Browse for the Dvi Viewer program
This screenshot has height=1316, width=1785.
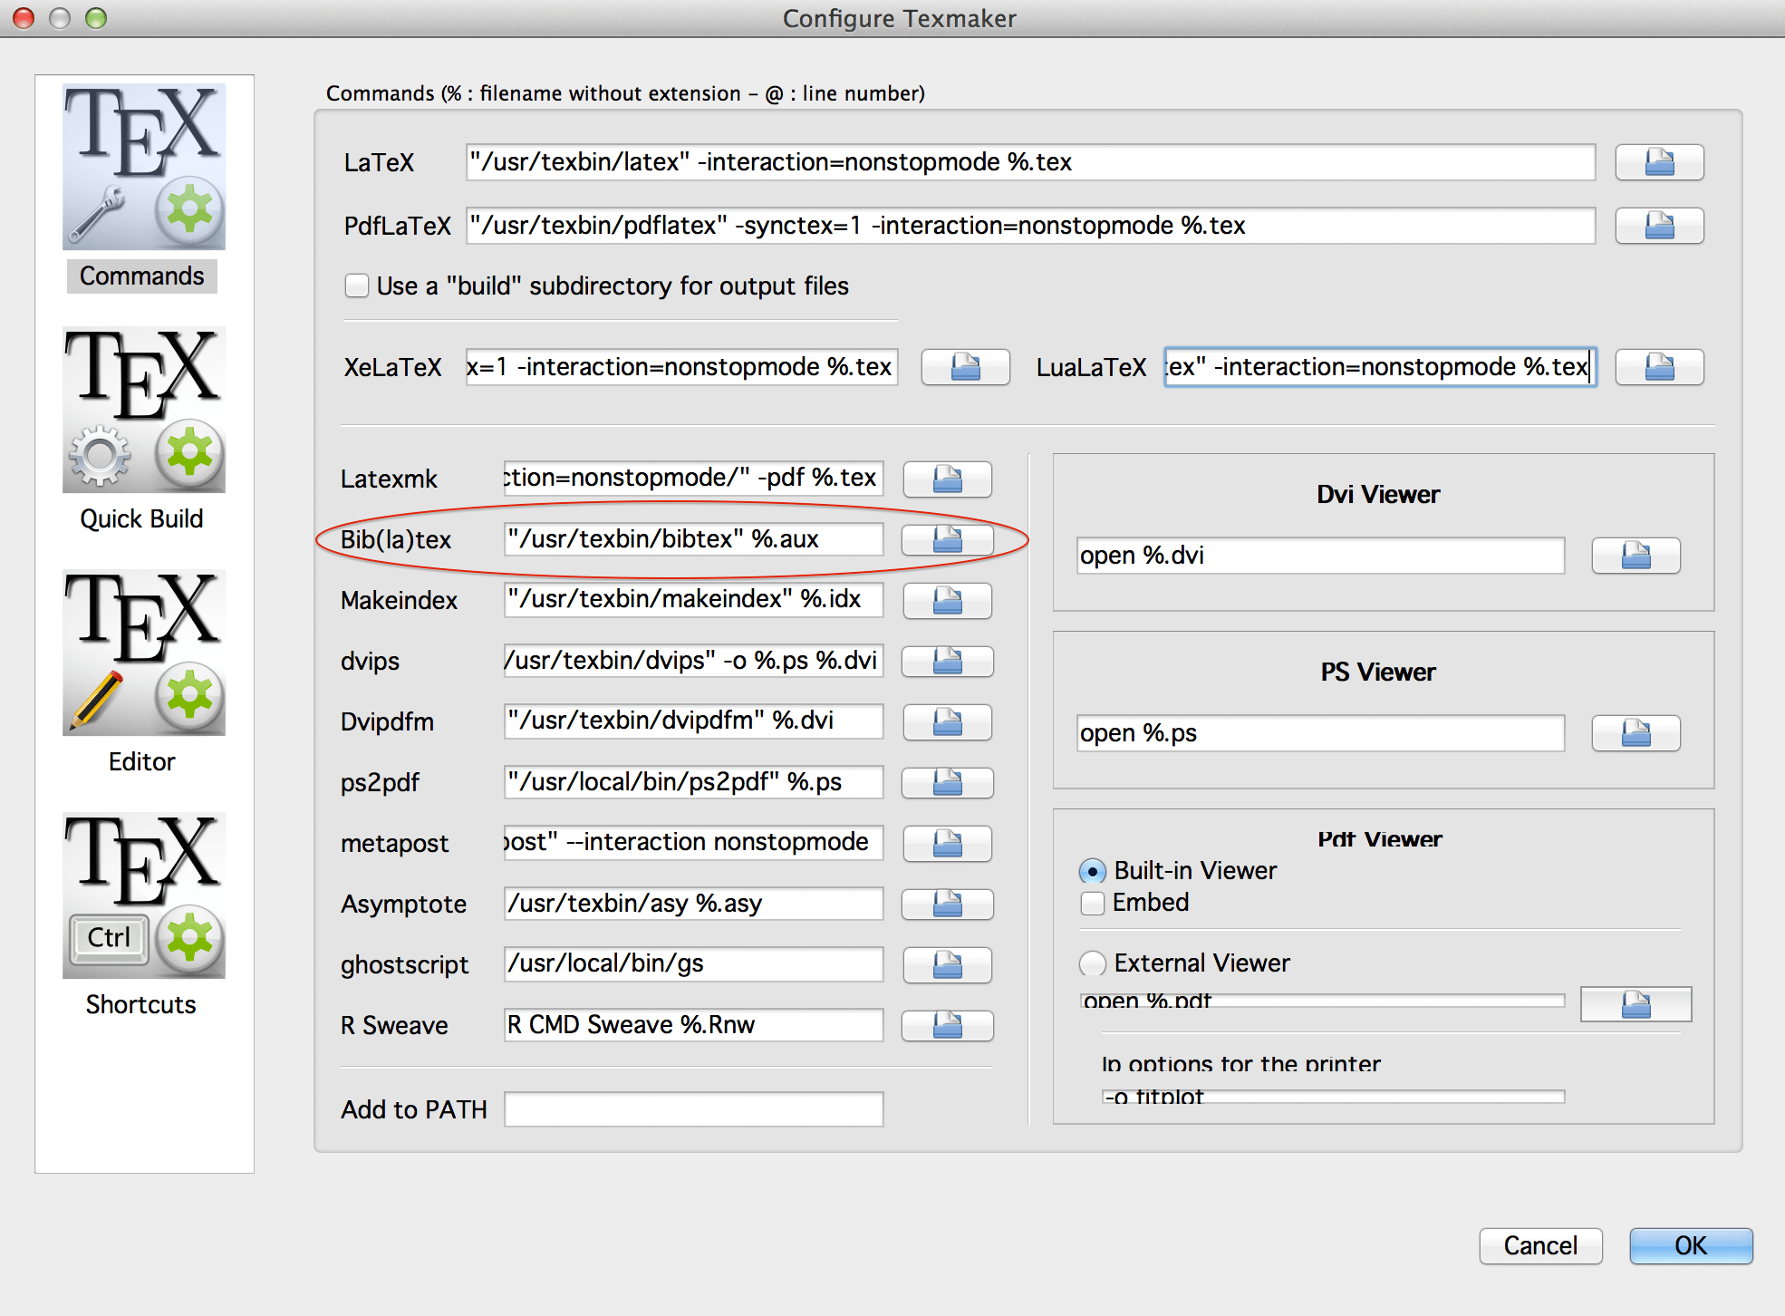pos(1635,556)
